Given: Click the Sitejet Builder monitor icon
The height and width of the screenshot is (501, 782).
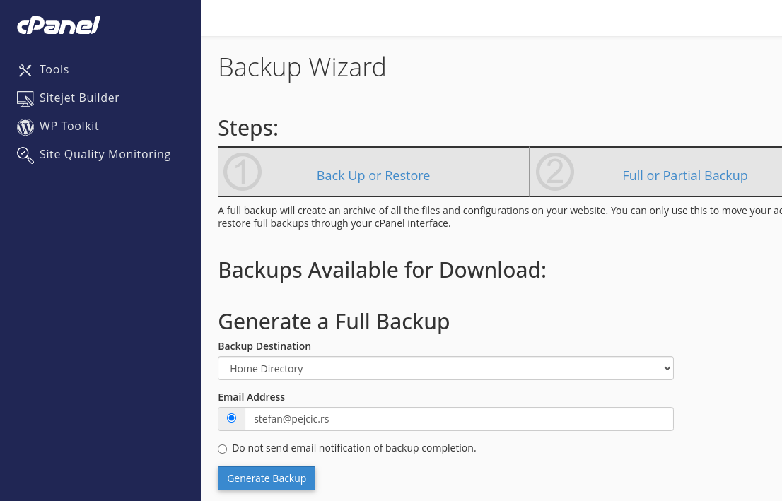Looking at the screenshot, I should point(25,98).
